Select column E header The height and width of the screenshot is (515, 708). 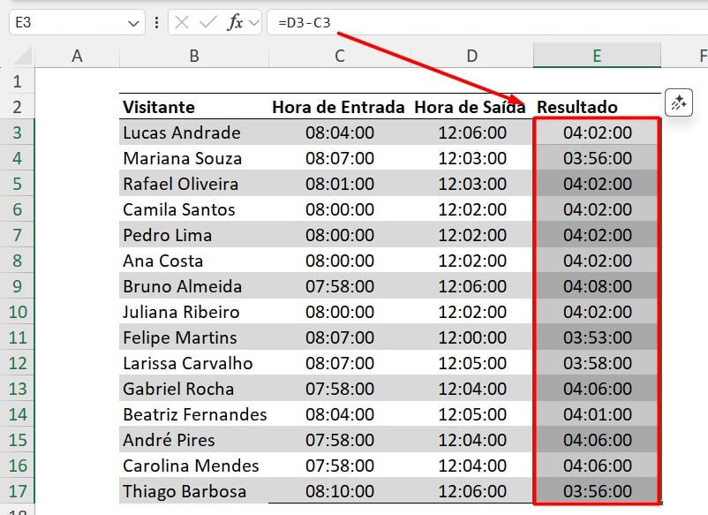[x=597, y=57]
